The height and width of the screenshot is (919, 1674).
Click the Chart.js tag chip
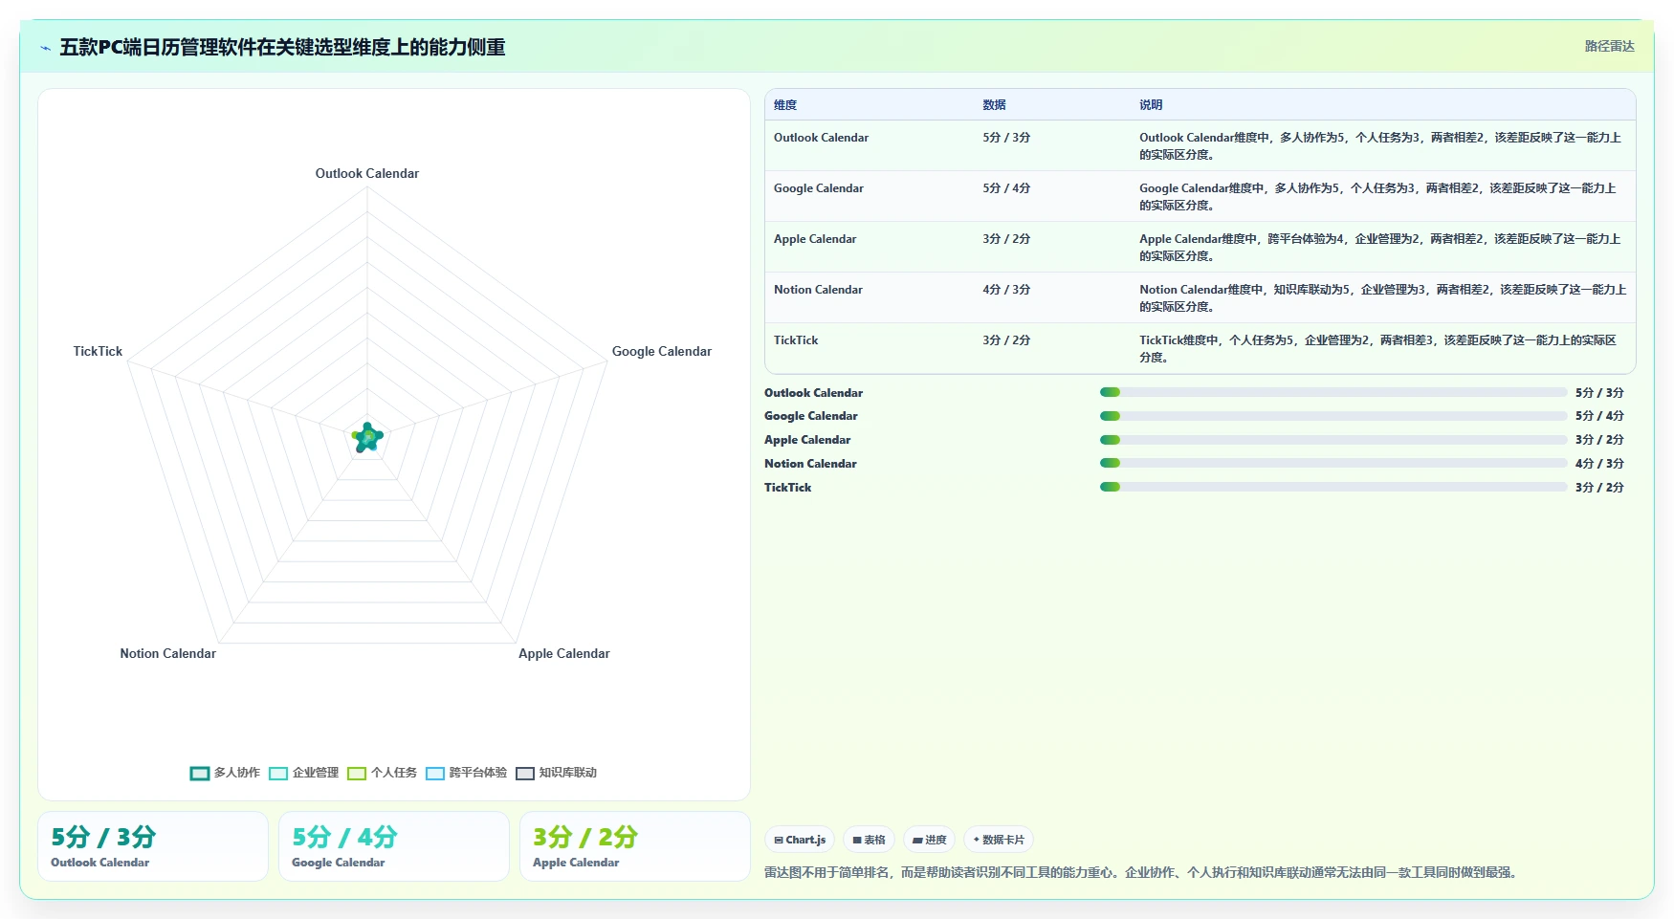pos(800,840)
